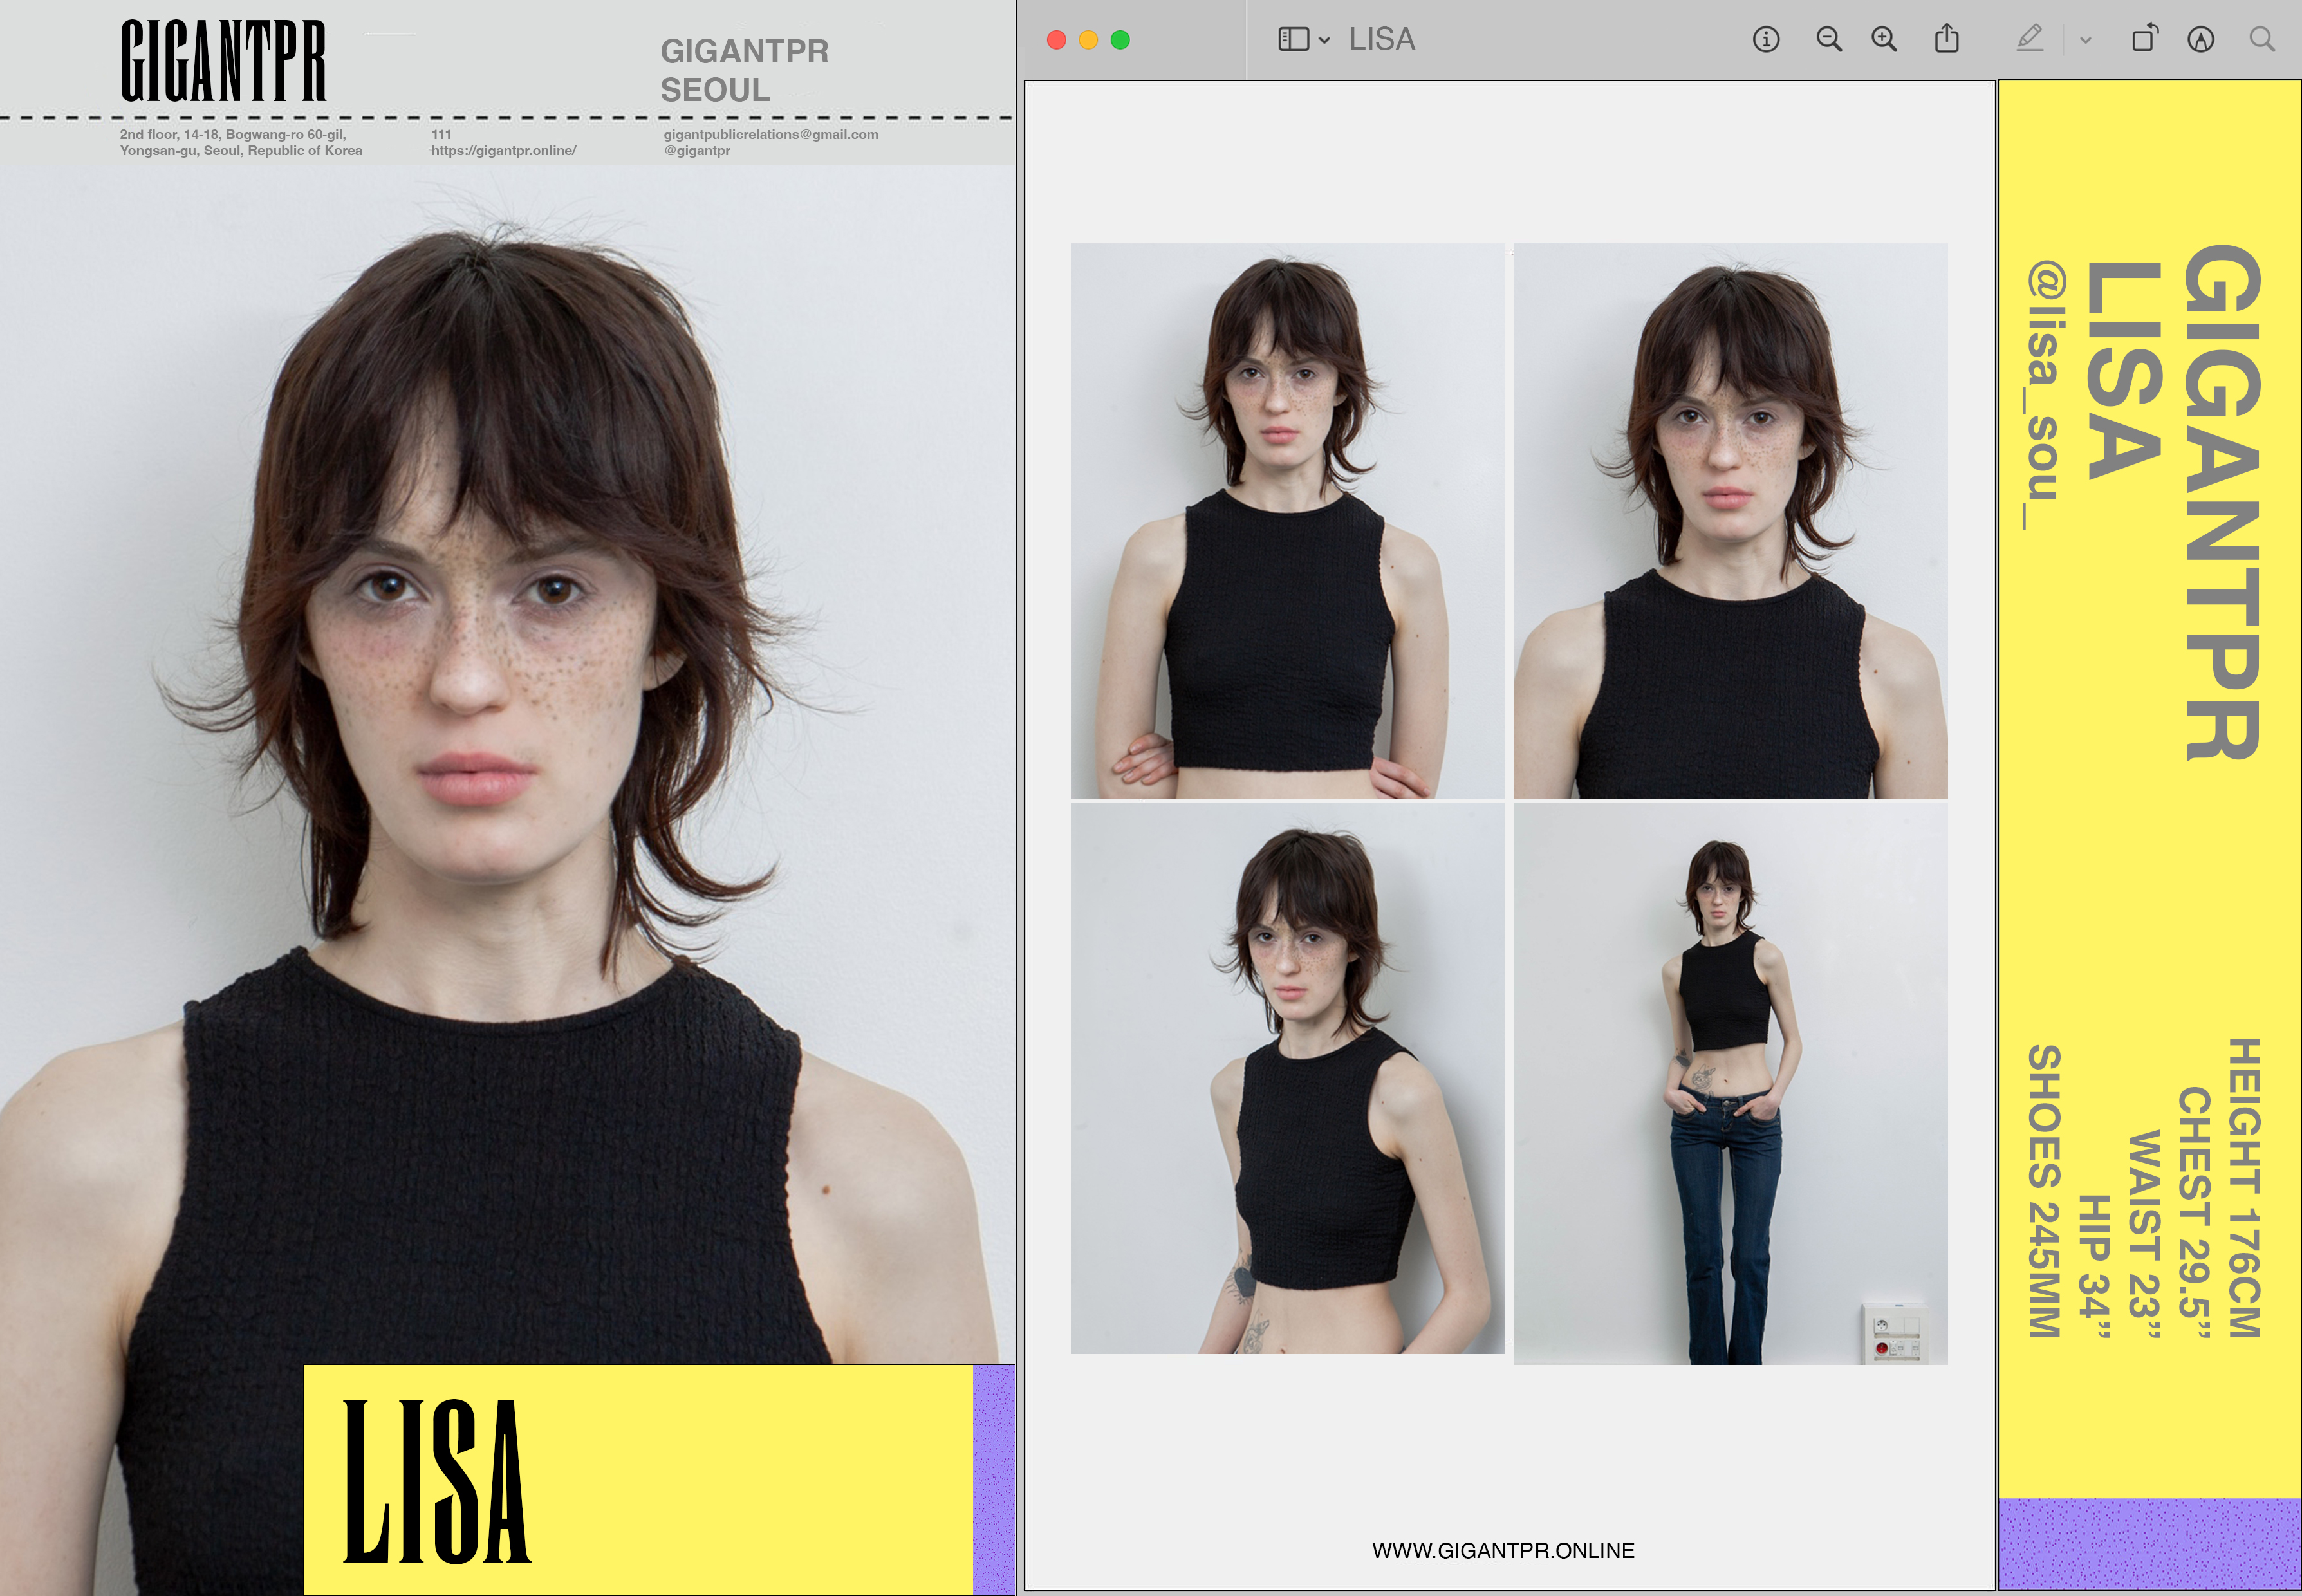Open the share menu icon
Image resolution: width=2302 pixels, height=1596 pixels.
click(x=1946, y=40)
